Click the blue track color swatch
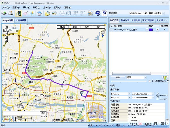The width and height of the screenshot is (170, 128). [151, 30]
